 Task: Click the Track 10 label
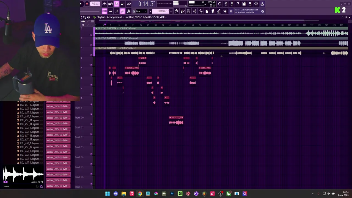[79, 118]
